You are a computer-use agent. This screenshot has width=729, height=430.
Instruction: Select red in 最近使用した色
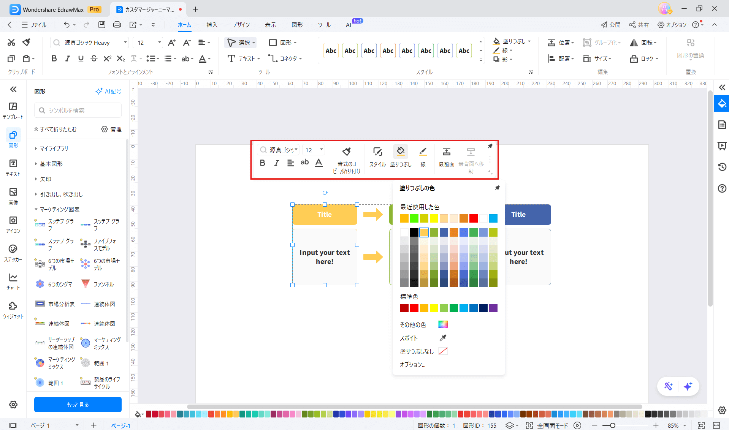coord(474,218)
